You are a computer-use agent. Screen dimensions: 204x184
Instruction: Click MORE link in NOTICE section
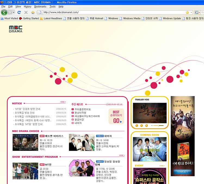(63, 102)
